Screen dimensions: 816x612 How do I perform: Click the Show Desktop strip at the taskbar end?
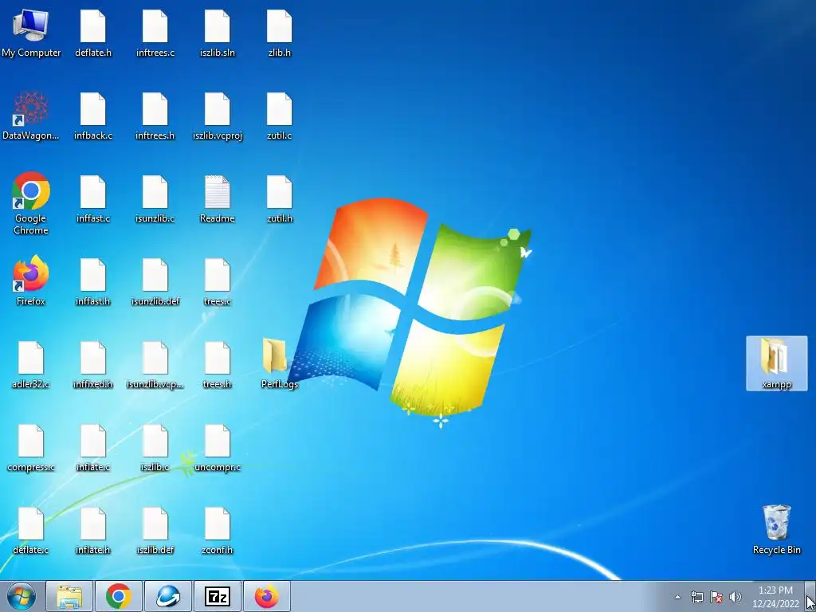[x=810, y=597]
